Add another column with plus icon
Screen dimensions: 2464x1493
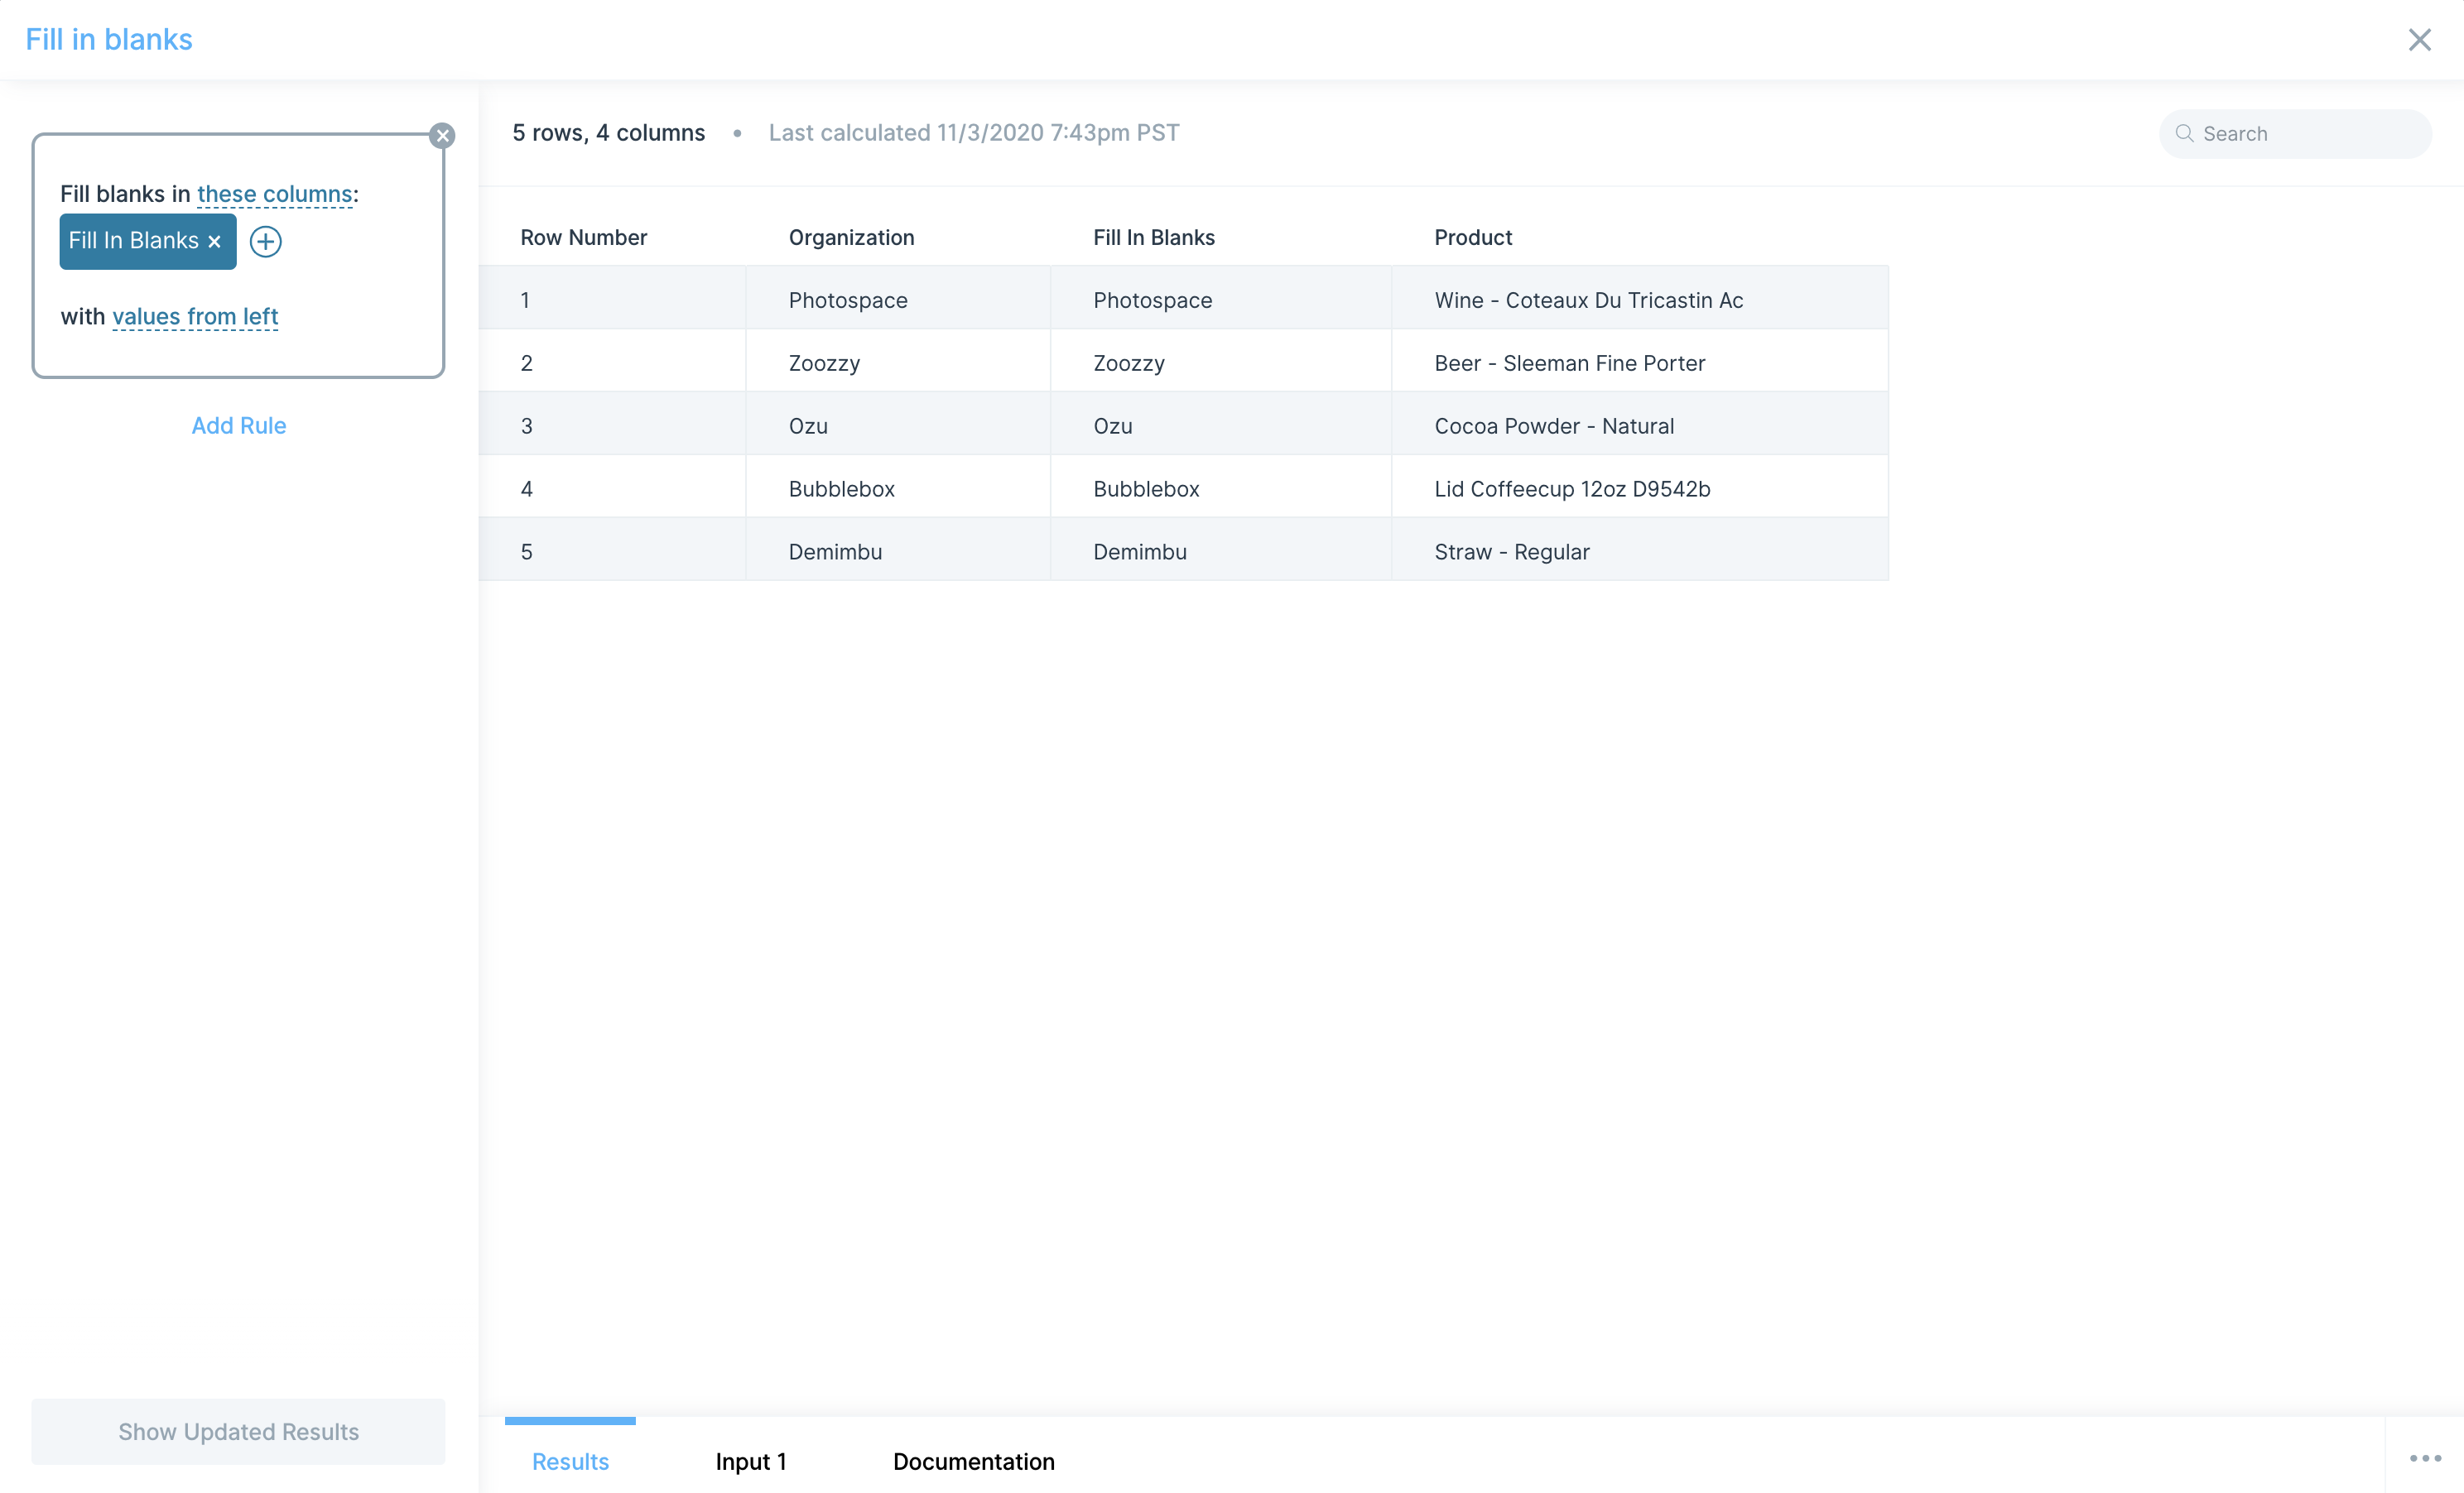click(266, 242)
